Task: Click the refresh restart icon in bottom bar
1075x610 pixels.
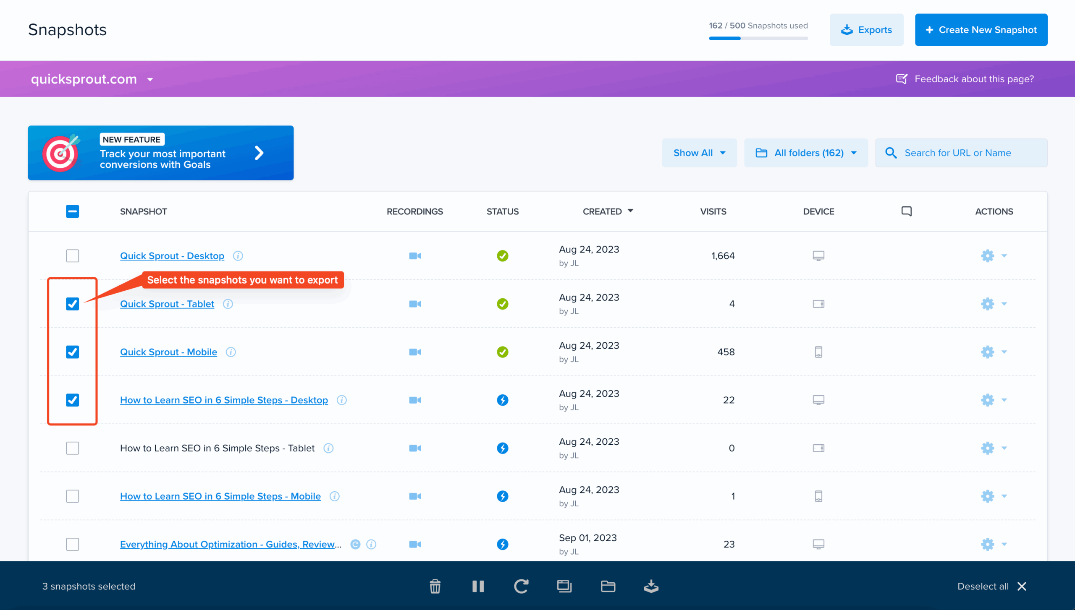Action: 521,586
